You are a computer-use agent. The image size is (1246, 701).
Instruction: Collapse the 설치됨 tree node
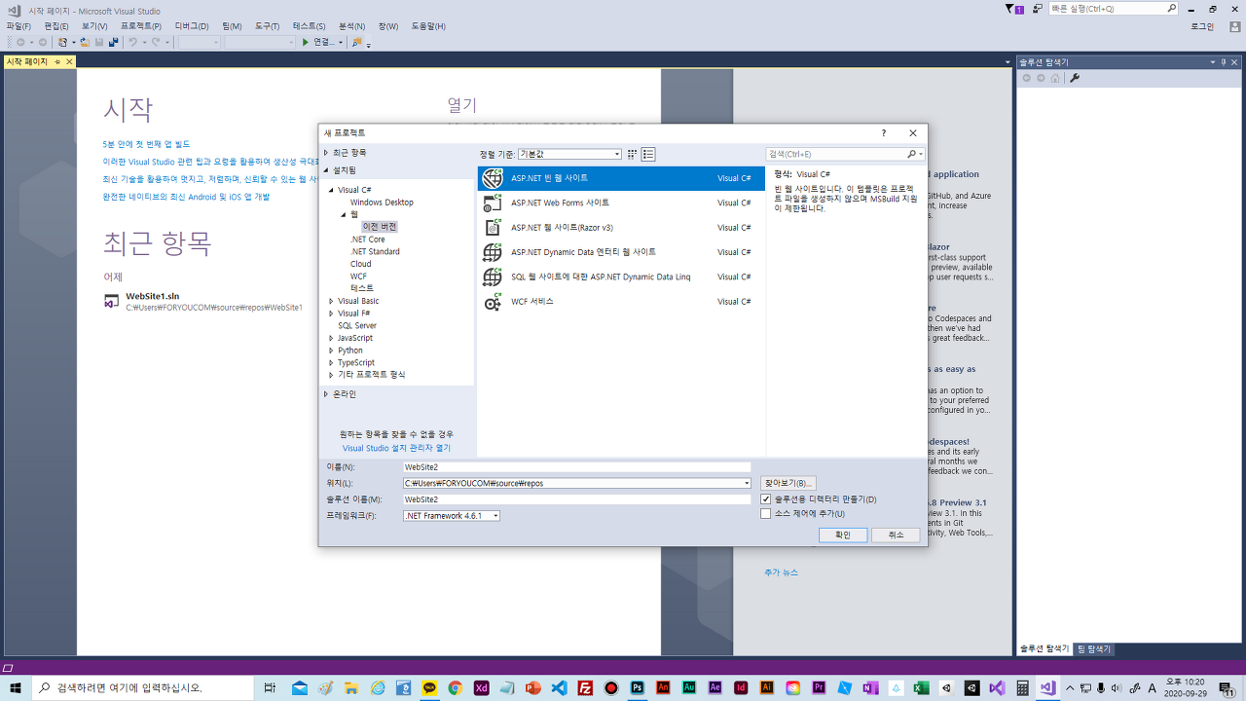(x=326, y=170)
